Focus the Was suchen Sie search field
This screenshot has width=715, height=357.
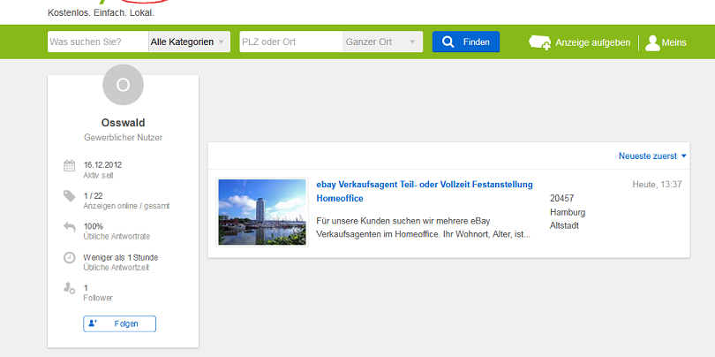tap(97, 42)
